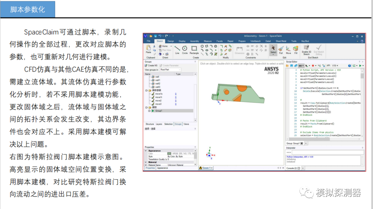This screenshot has width=373, height=209.
Task: Switch to the Selection panel tab
Action: point(169,124)
